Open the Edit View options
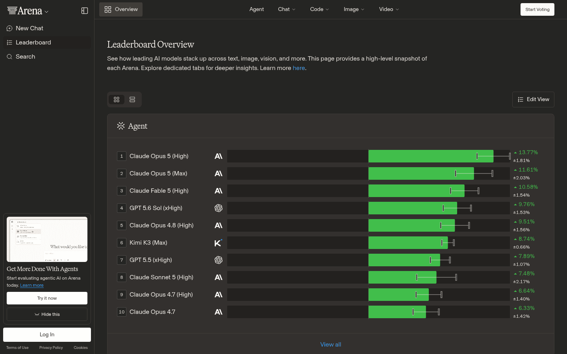Image resolution: width=567 pixels, height=354 pixels. point(533,100)
